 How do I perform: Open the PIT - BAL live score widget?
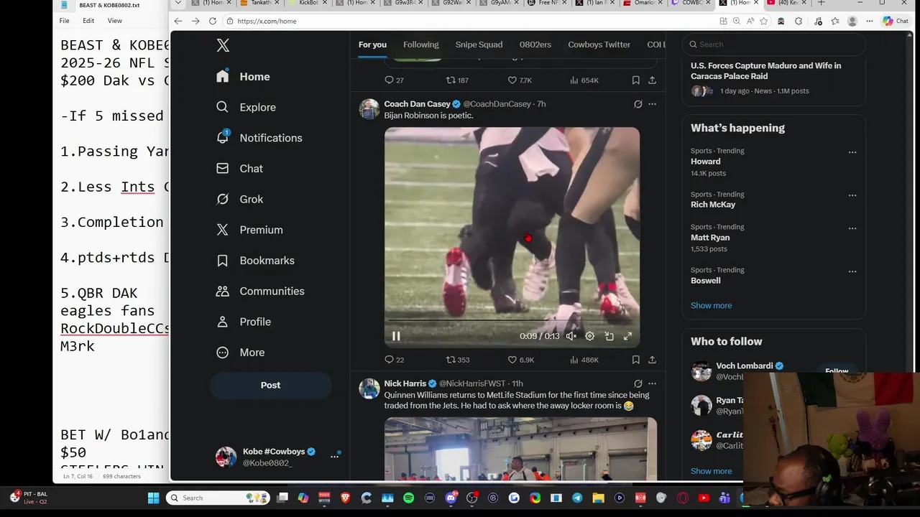[x=29, y=498]
